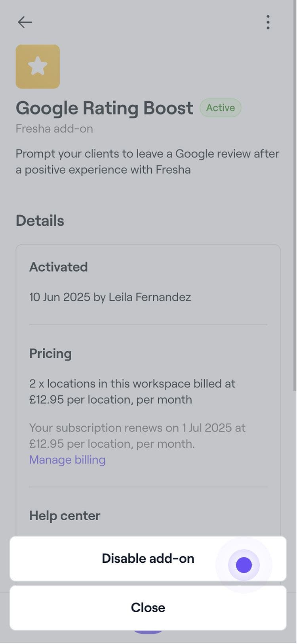The height and width of the screenshot is (644, 297).
Task: Click the Help center heading
Action: pos(65,516)
